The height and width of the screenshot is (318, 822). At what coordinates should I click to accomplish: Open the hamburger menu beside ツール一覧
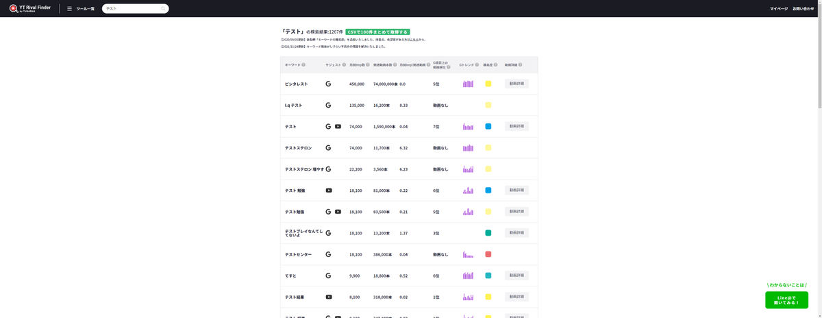[x=69, y=9]
